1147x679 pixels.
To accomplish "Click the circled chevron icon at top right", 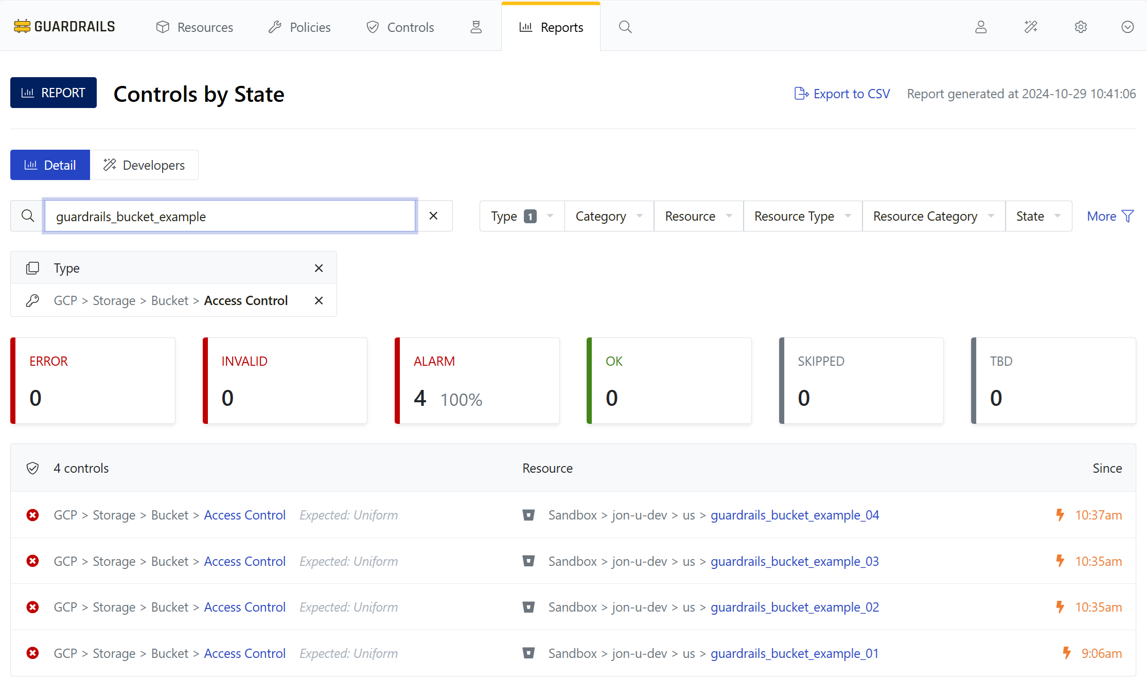I will pos(1127,27).
